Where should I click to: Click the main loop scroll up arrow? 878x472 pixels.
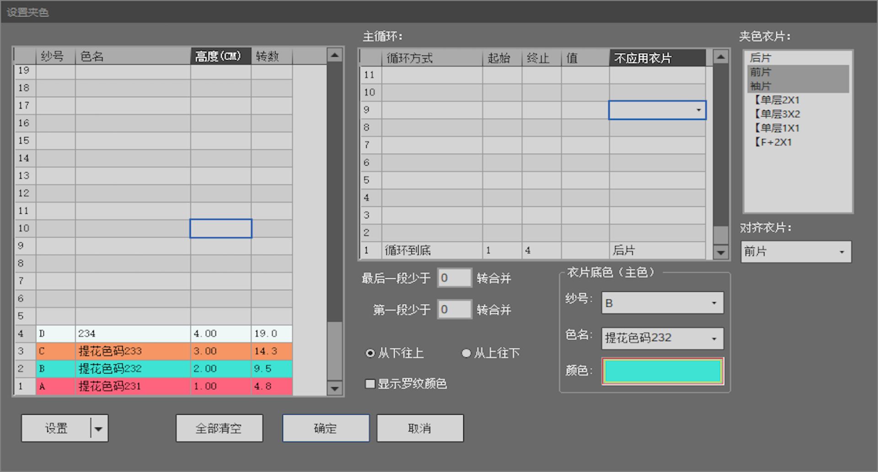pyautogui.click(x=721, y=57)
